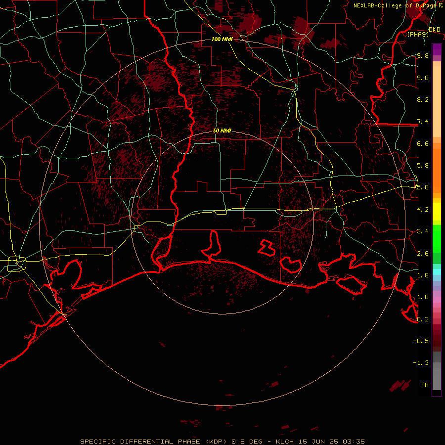Click the [PHAS] units label

click(x=418, y=34)
